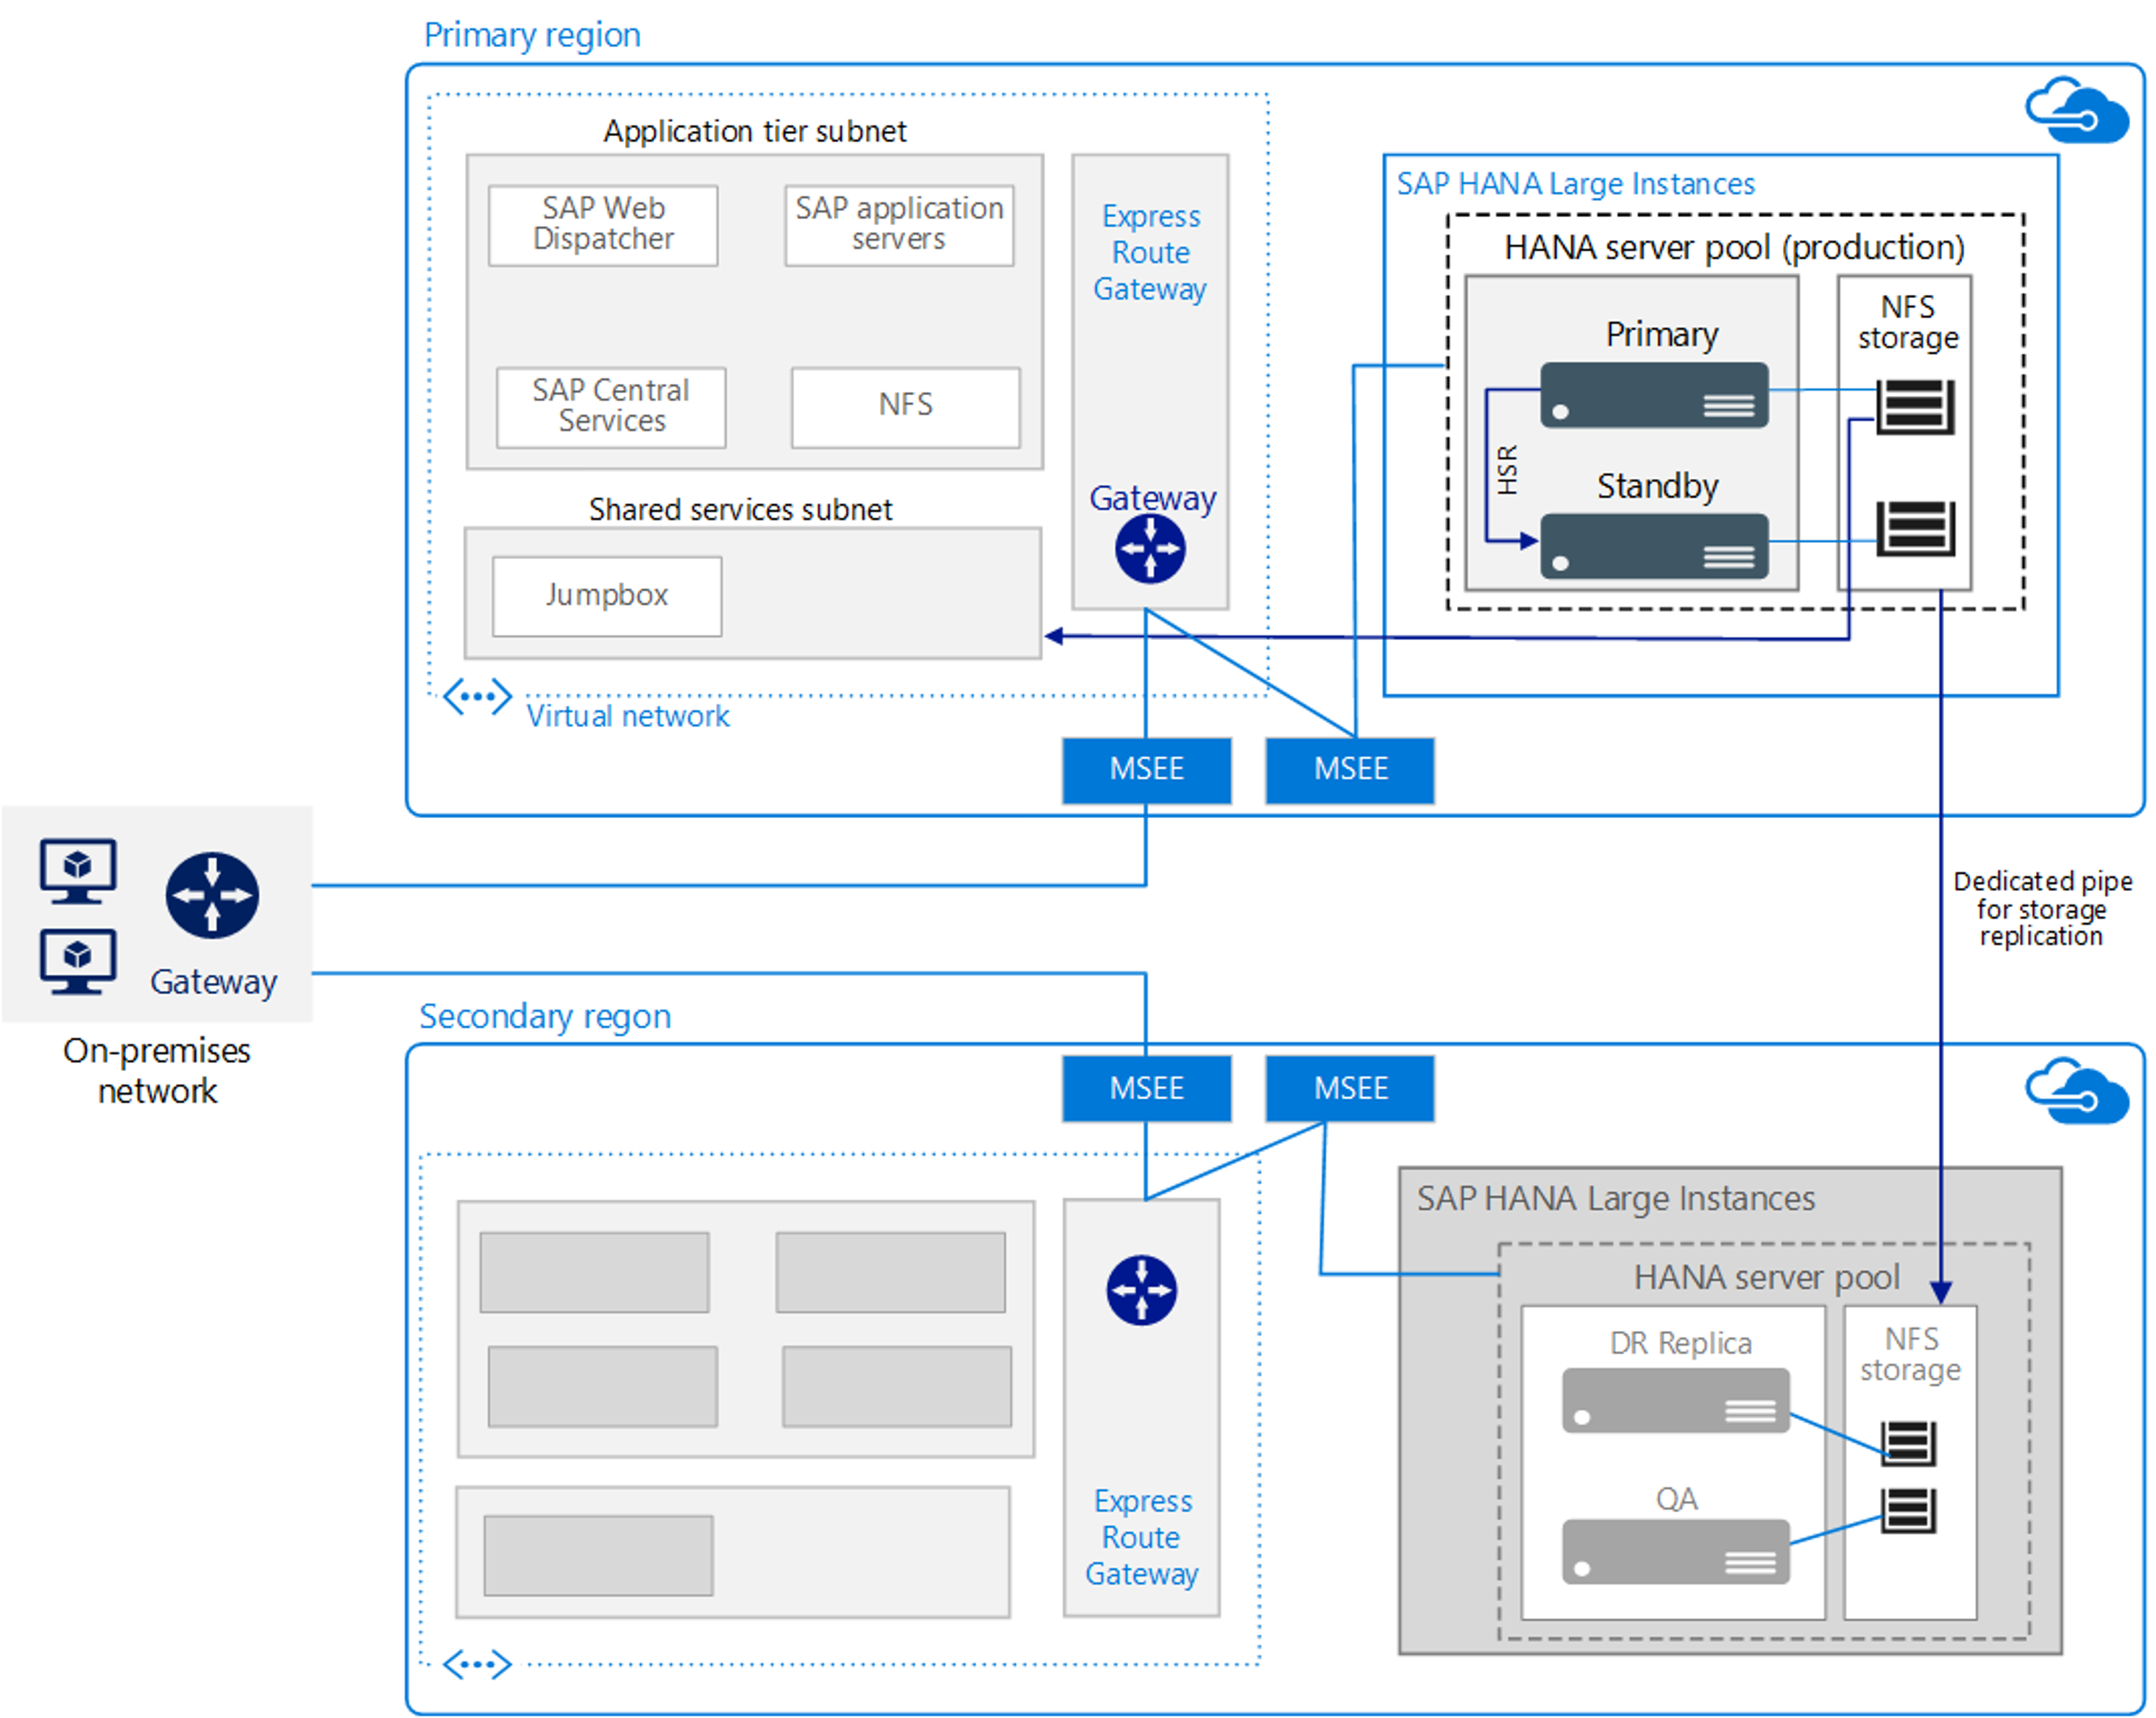
Task: Select the NFS box in application tier
Action: click(906, 407)
